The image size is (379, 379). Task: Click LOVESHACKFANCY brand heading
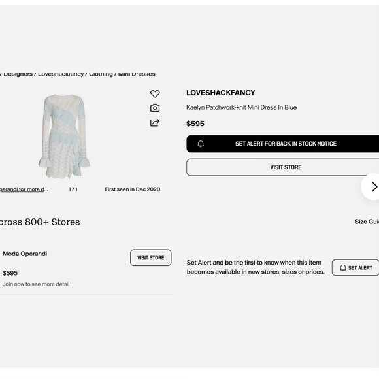[221, 93]
